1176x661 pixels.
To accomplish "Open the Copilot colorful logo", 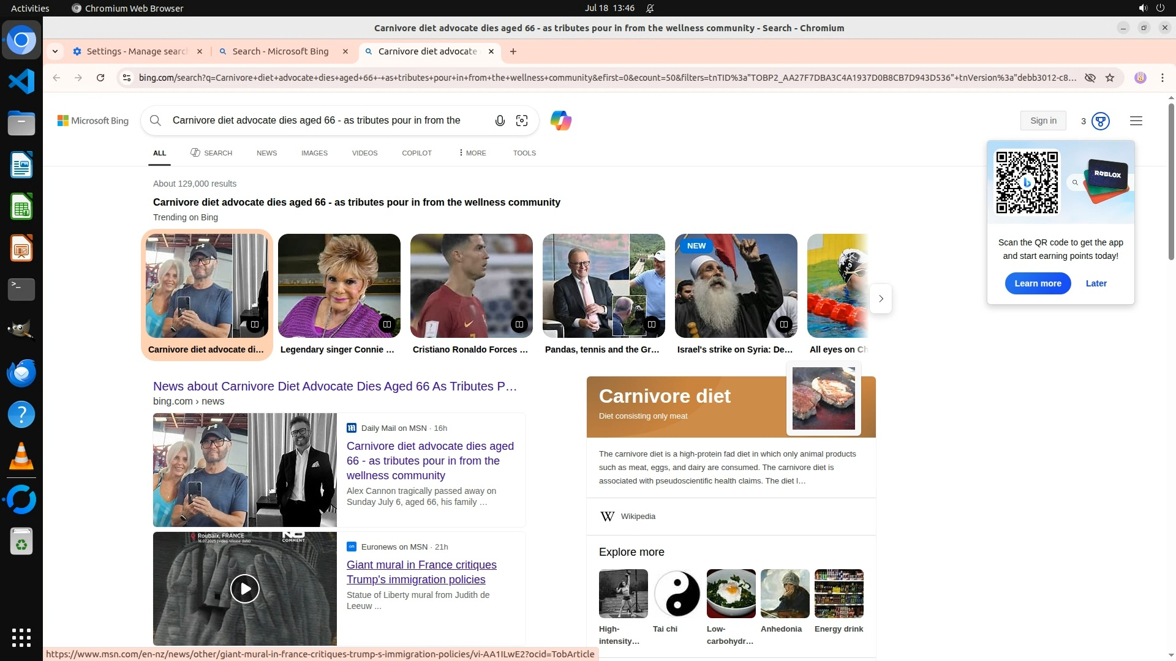I will pyautogui.click(x=560, y=121).
